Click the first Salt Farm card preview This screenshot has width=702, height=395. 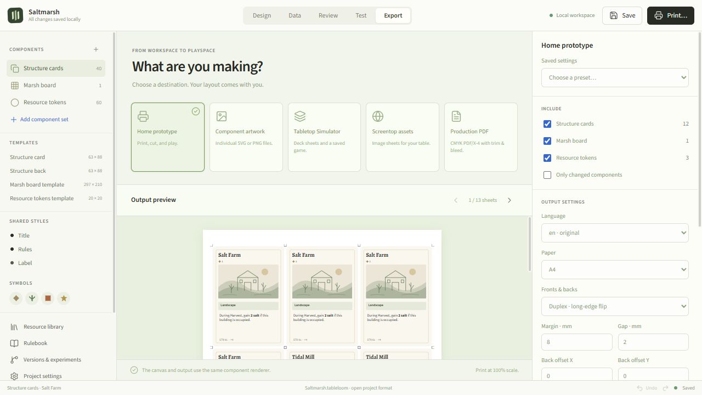point(248,296)
